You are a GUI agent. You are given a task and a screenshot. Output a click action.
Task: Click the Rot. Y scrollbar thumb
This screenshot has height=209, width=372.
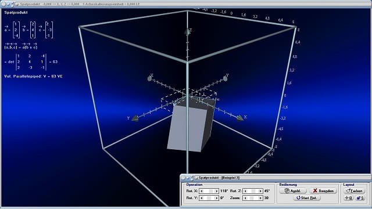tap(209, 198)
